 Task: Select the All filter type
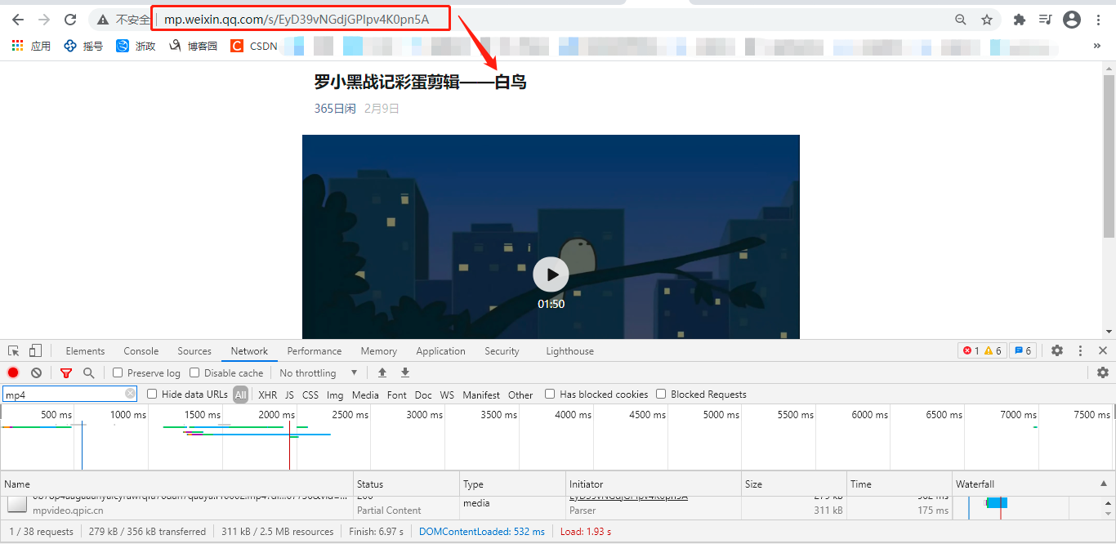[x=240, y=395]
